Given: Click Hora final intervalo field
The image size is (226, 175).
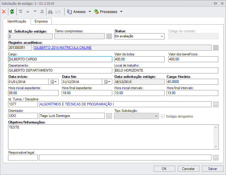Looking at the screenshot, I should tap(192, 93).
